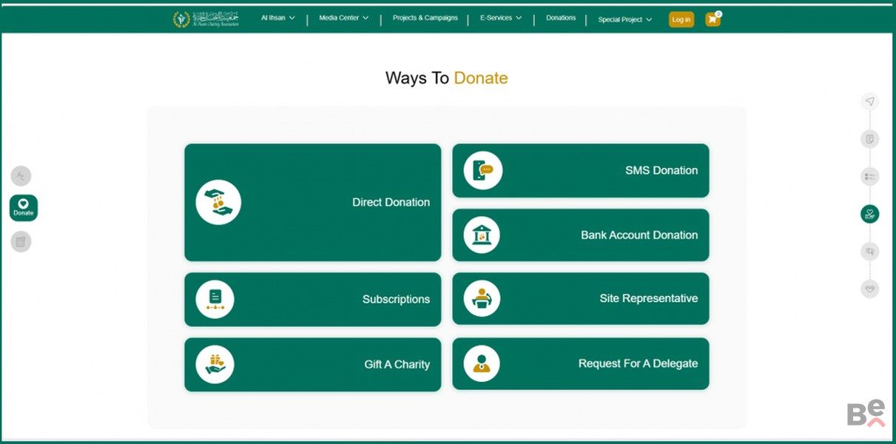896x444 pixels.
Task: Choose the Direct Donation card
Action: [x=312, y=202]
